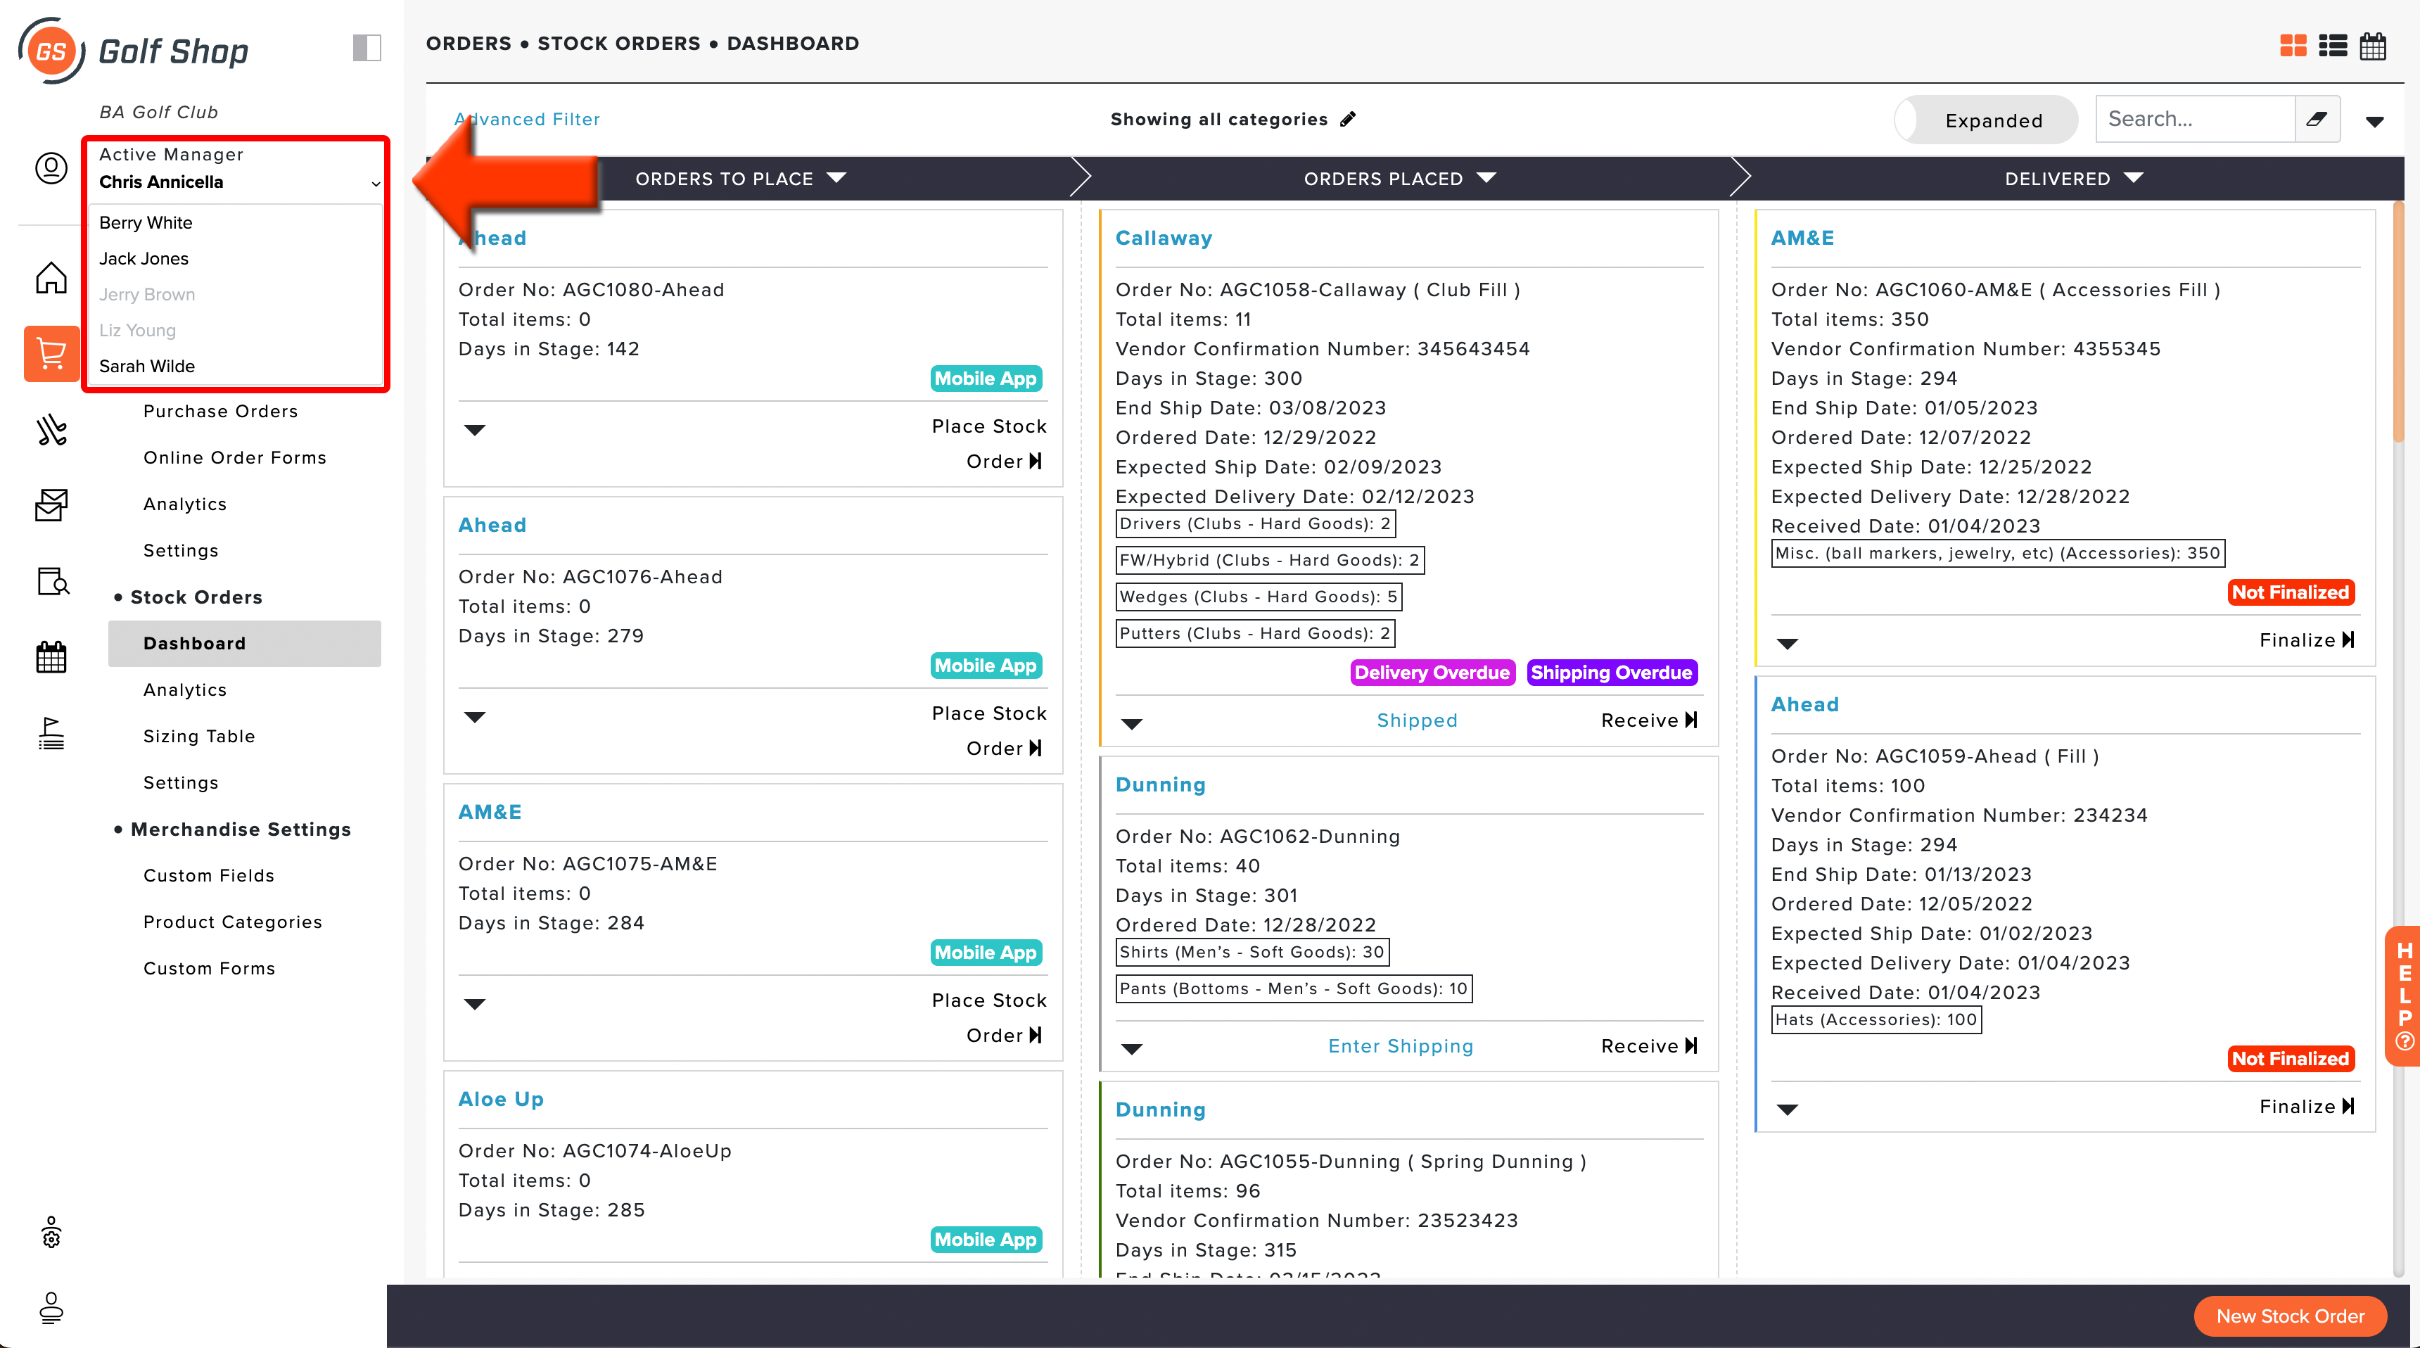
Task: Open the golf flag icon
Action: click(x=51, y=732)
